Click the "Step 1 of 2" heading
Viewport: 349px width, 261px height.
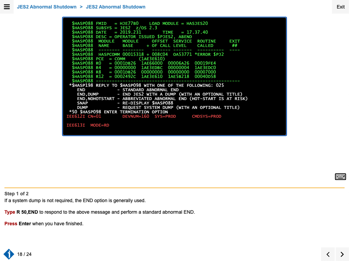pos(16,194)
